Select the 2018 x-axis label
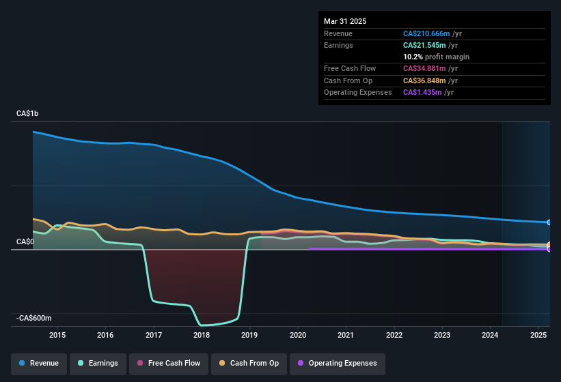Image resolution: width=561 pixels, height=382 pixels. point(202,335)
